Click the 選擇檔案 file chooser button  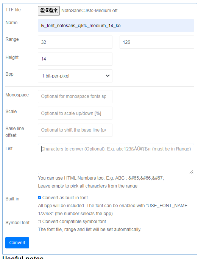(48, 11)
